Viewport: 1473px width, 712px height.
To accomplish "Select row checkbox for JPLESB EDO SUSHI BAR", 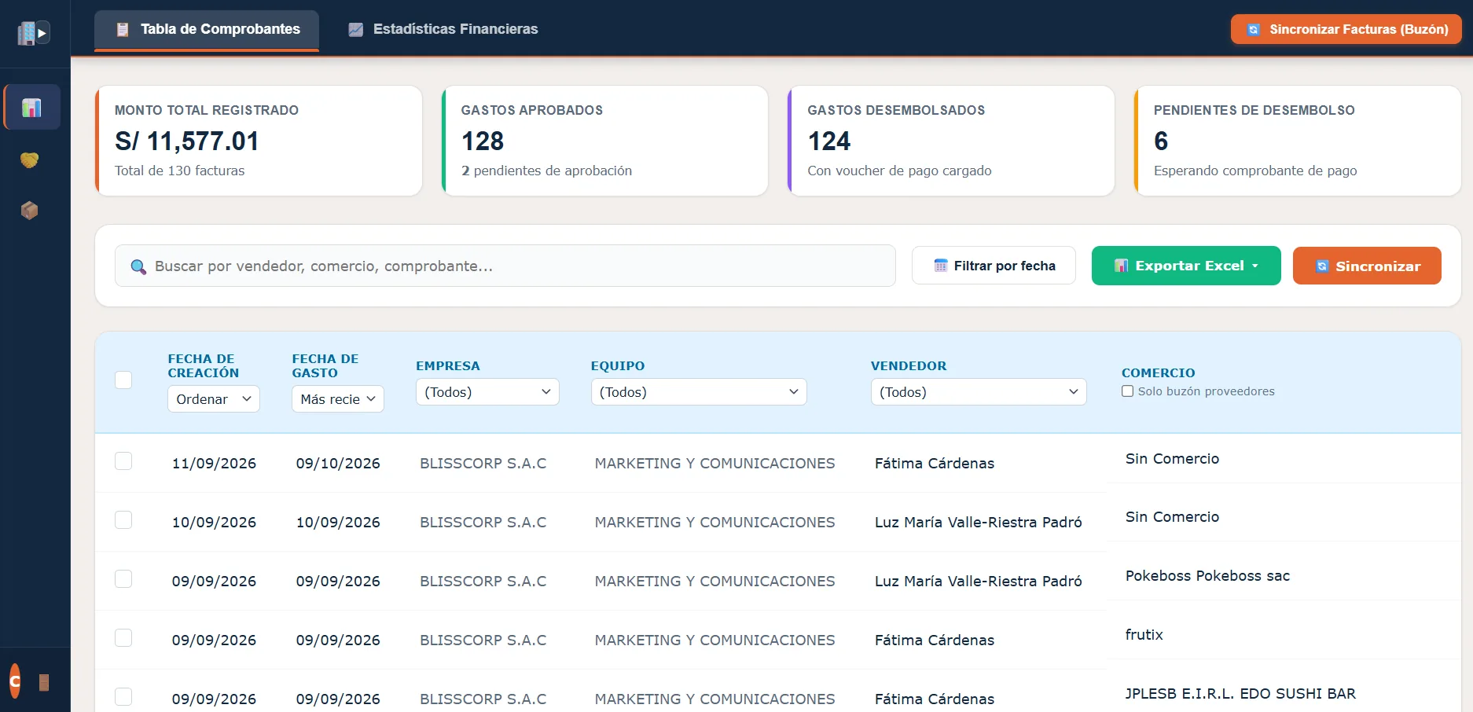I will pyautogui.click(x=123, y=697).
